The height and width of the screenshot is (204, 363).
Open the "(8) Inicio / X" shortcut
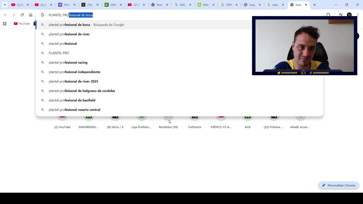(115, 122)
